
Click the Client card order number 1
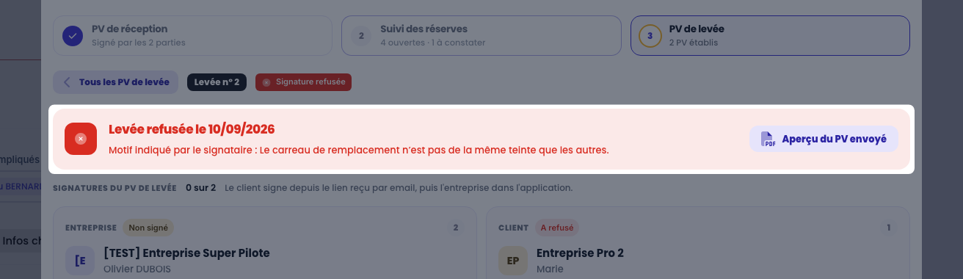pyautogui.click(x=888, y=228)
